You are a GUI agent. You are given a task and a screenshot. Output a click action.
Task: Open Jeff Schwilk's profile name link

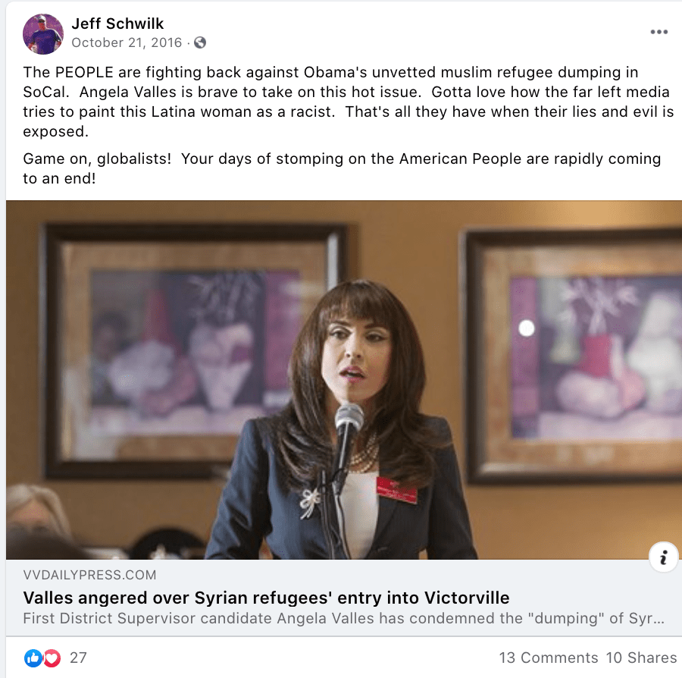(x=117, y=24)
